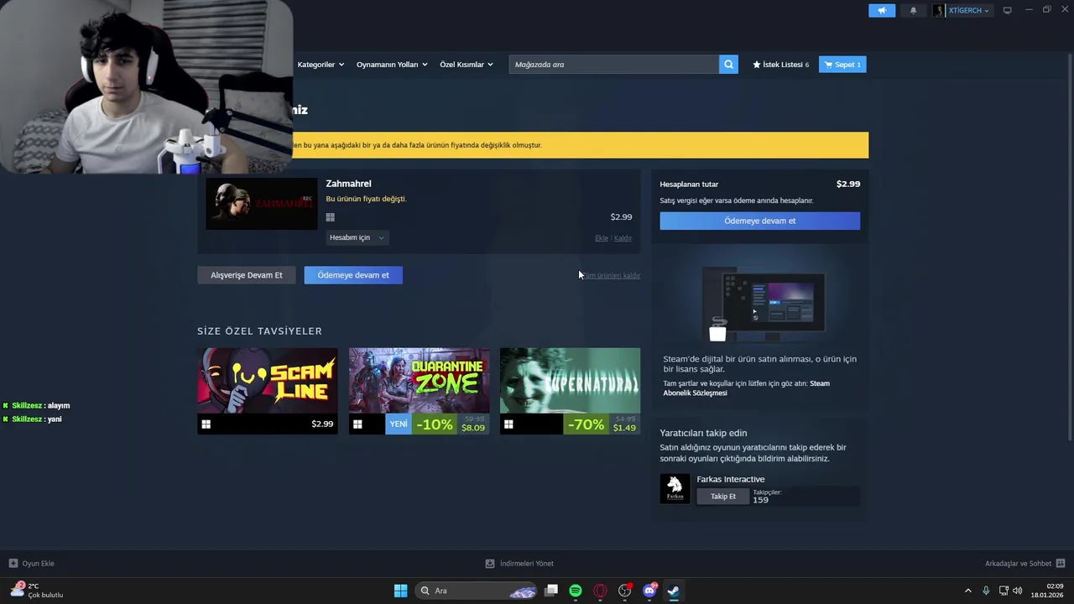Open the weather widget showing 2°C

pyautogui.click(x=37, y=591)
